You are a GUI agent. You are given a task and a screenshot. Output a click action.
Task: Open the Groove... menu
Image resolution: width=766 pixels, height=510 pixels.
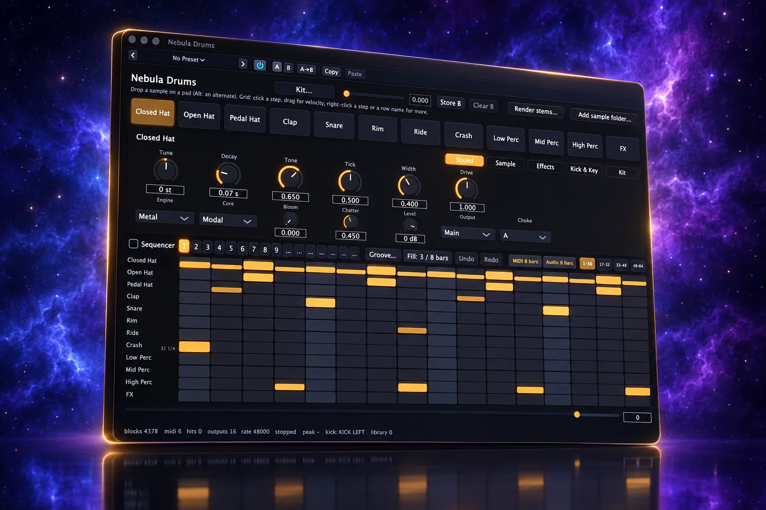coord(383,255)
